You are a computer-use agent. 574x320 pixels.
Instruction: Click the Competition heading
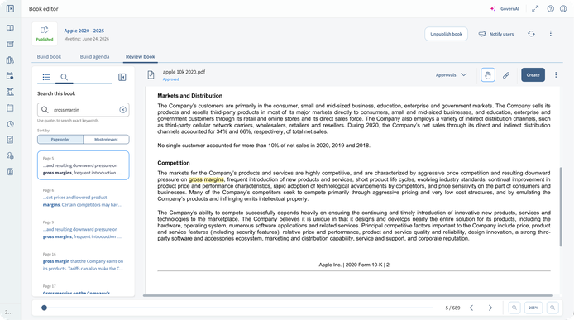pos(174,163)
